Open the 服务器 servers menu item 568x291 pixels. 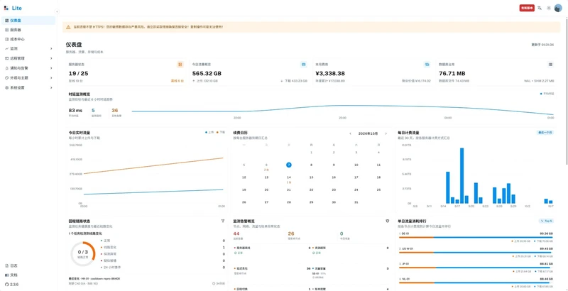[28, 30]
